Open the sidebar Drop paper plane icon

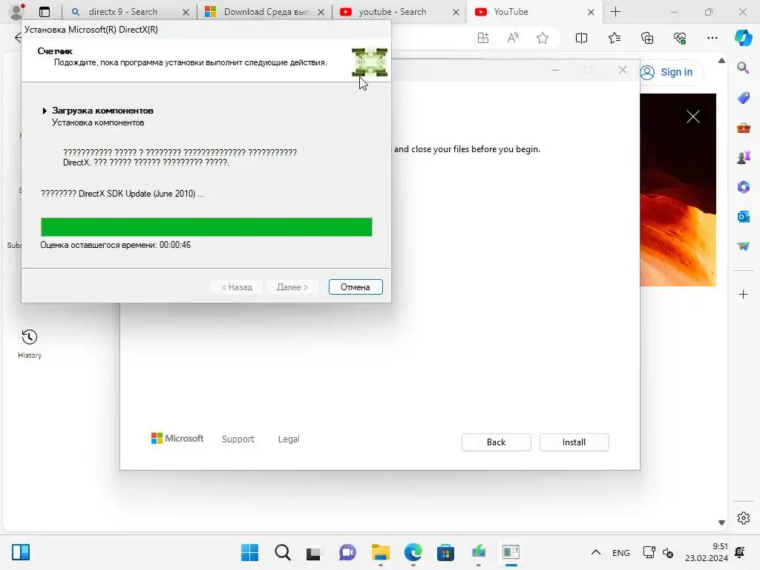pyautogui.click(x=743, y=246)
